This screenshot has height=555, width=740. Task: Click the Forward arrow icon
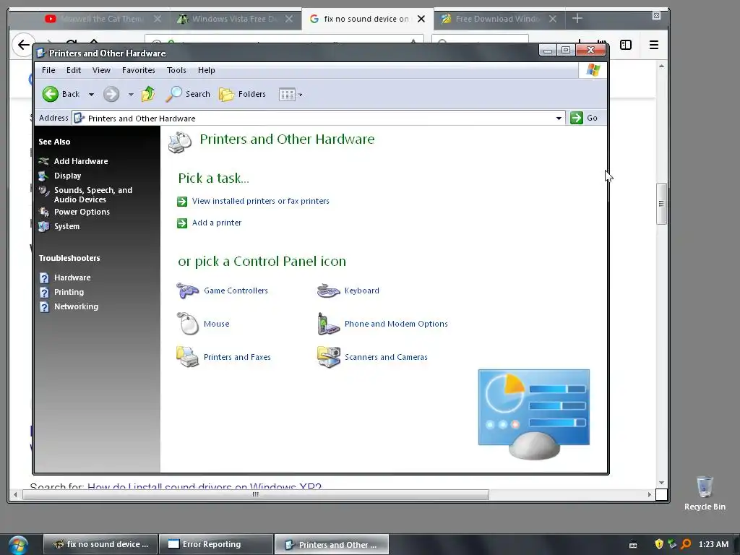(x=111, y=94)
